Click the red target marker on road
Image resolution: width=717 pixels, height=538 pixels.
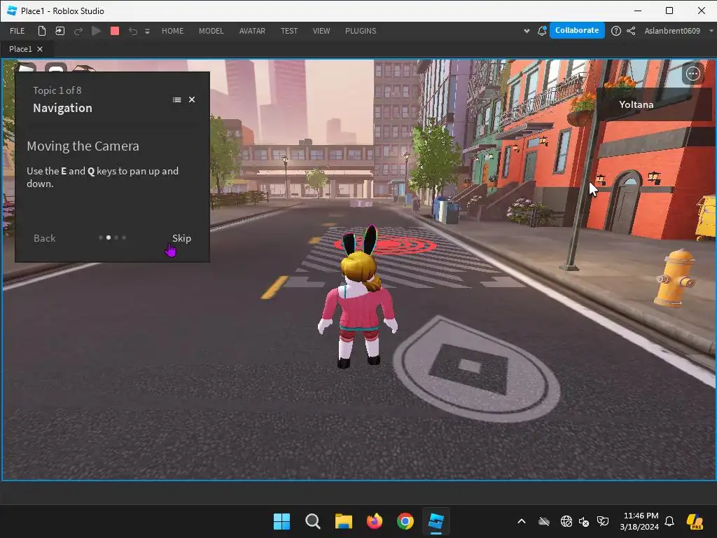tap(385, 244)
